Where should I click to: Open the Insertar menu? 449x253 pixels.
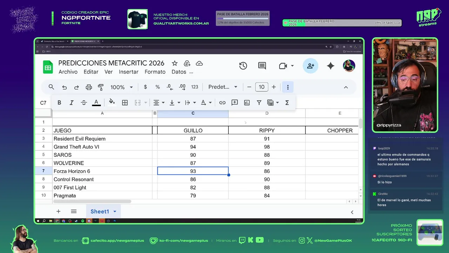129,72
